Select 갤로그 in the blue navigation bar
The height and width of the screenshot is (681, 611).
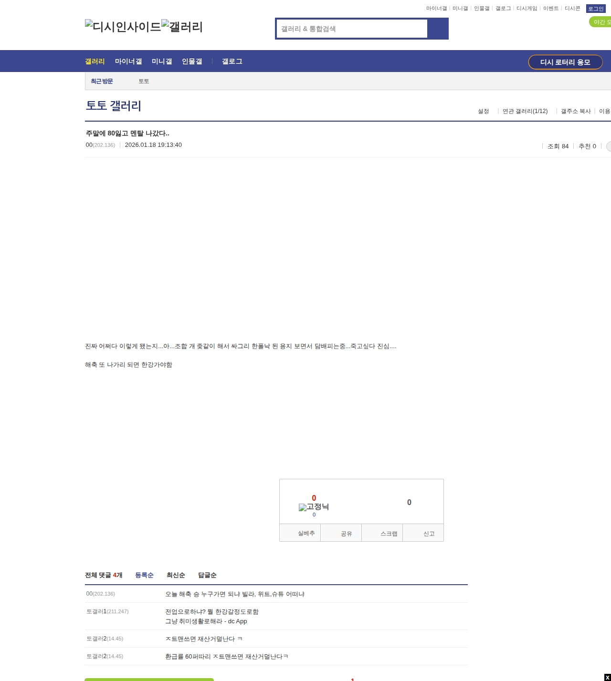232,62
